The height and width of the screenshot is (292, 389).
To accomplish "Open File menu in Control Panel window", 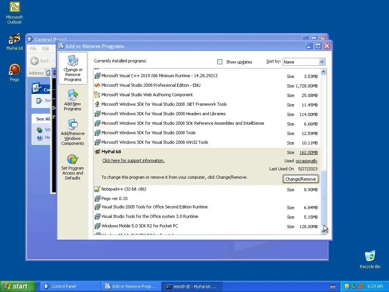I will 33,49.
